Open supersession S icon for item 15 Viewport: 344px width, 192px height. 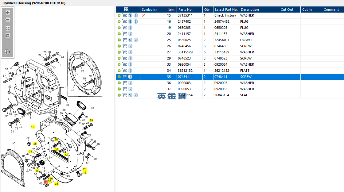(x=130, y=15)
